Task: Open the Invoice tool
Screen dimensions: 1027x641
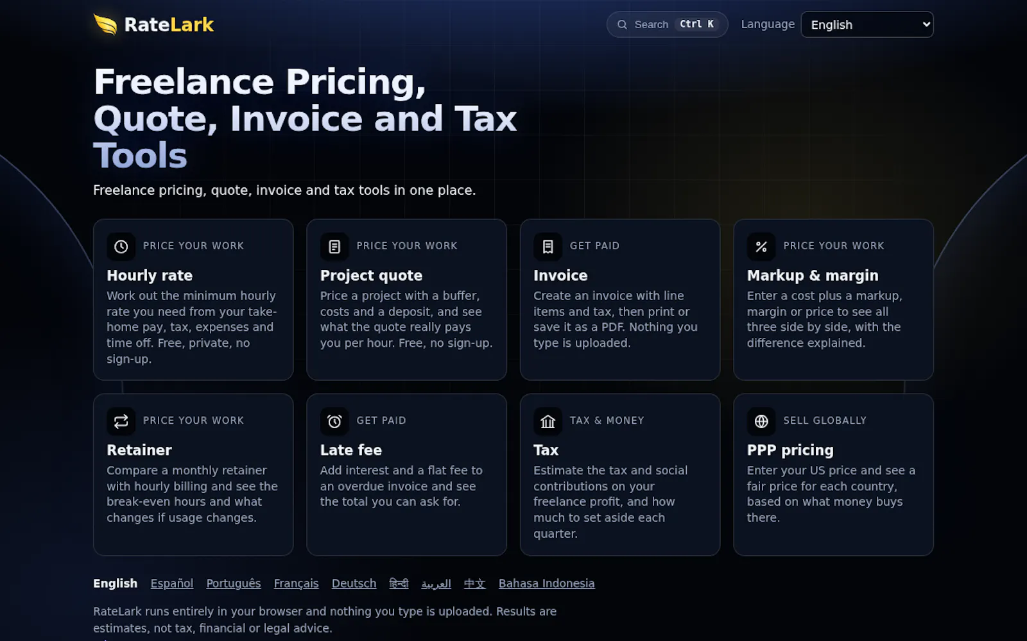Action: click(x=620, y=299)
